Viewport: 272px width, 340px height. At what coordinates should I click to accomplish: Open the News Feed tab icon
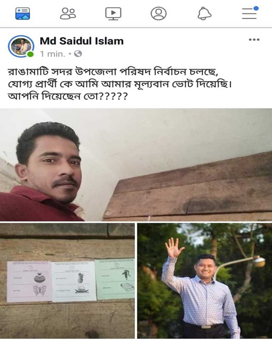23,13
